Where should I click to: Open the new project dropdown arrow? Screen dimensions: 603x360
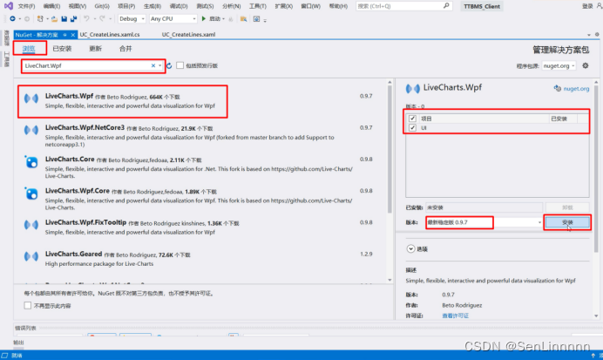[x=47, y=18]
